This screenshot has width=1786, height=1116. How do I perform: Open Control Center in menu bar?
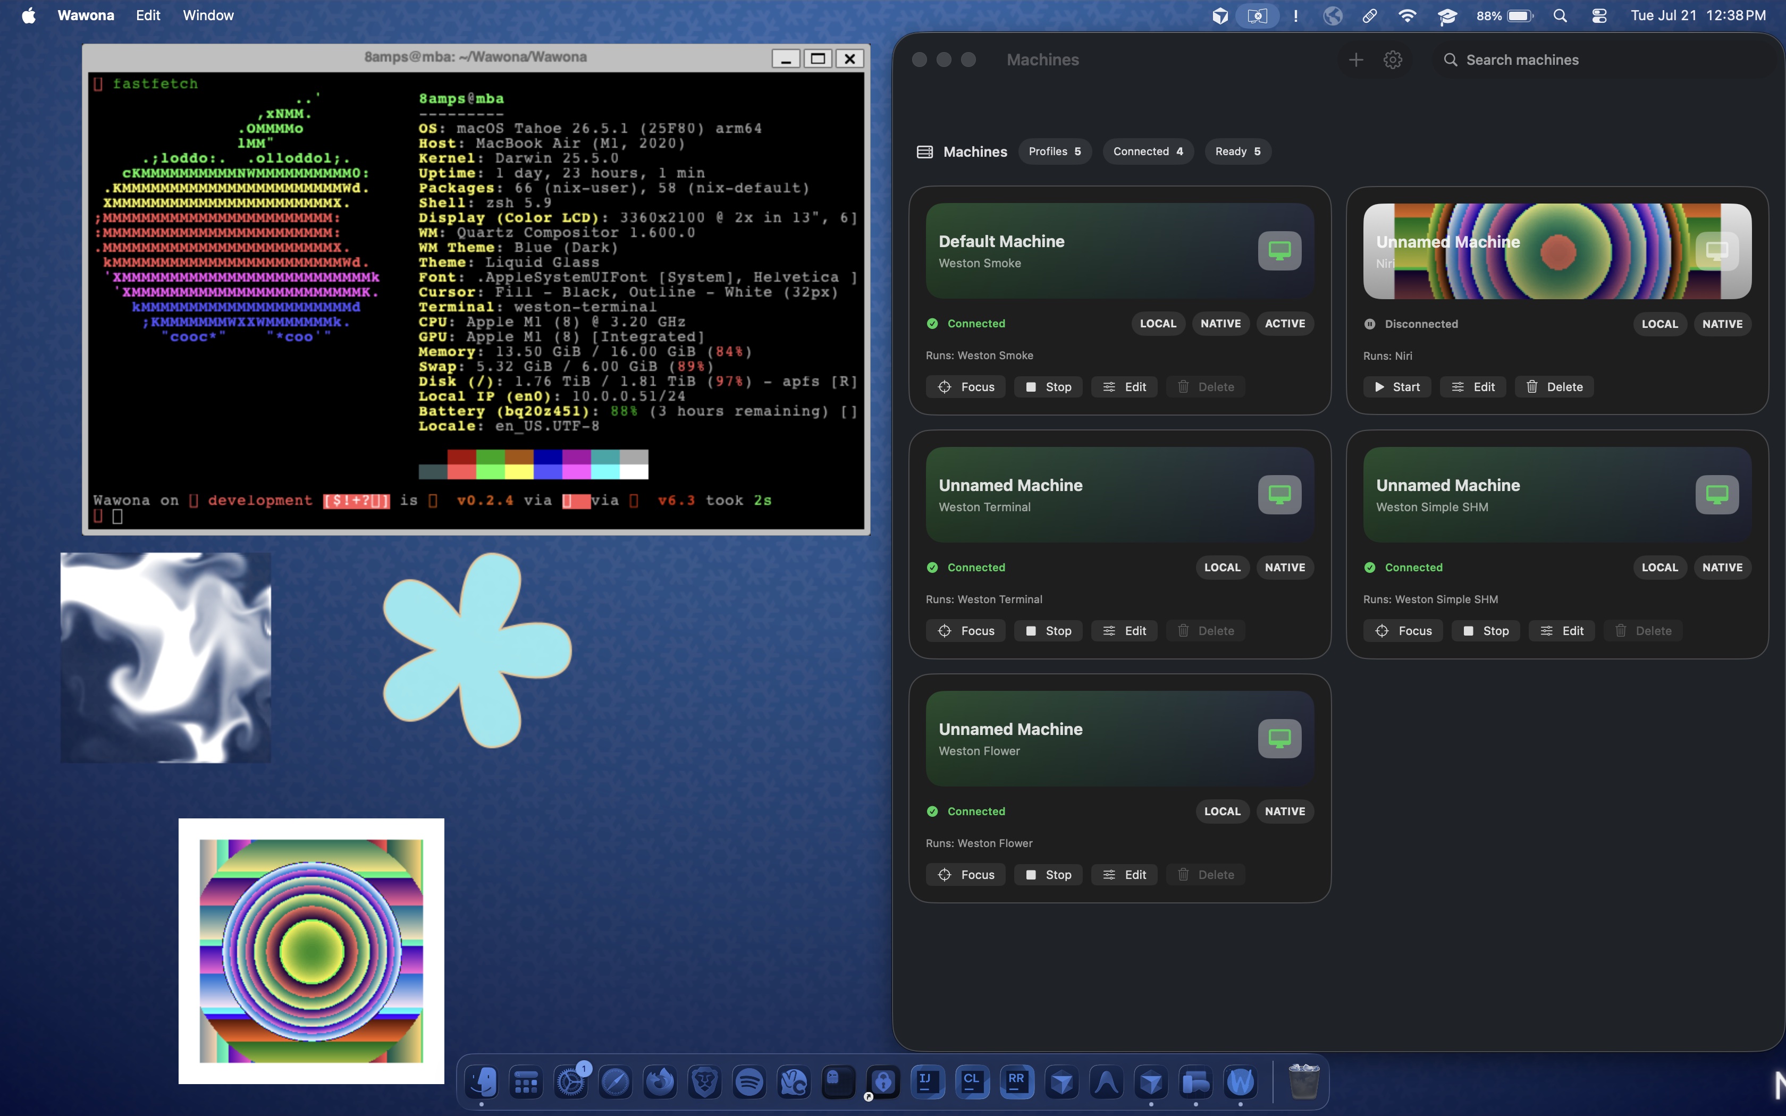1599,15
